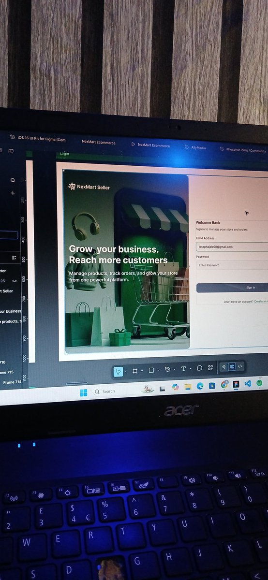This screenshot has width=268, height=580.
Task: Click the Sign In button in design
Action: pyautogui.click(x=232, y=288)
